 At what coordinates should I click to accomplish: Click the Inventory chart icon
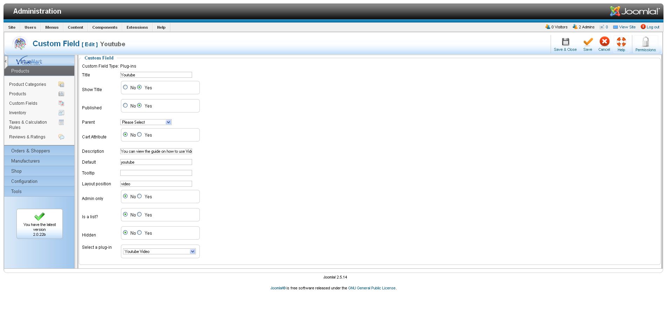coord(61,113)
